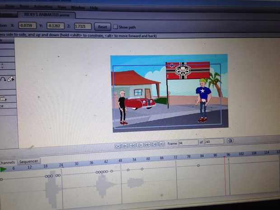Click frame 72 on the timeline ruler

coord(175,157)
